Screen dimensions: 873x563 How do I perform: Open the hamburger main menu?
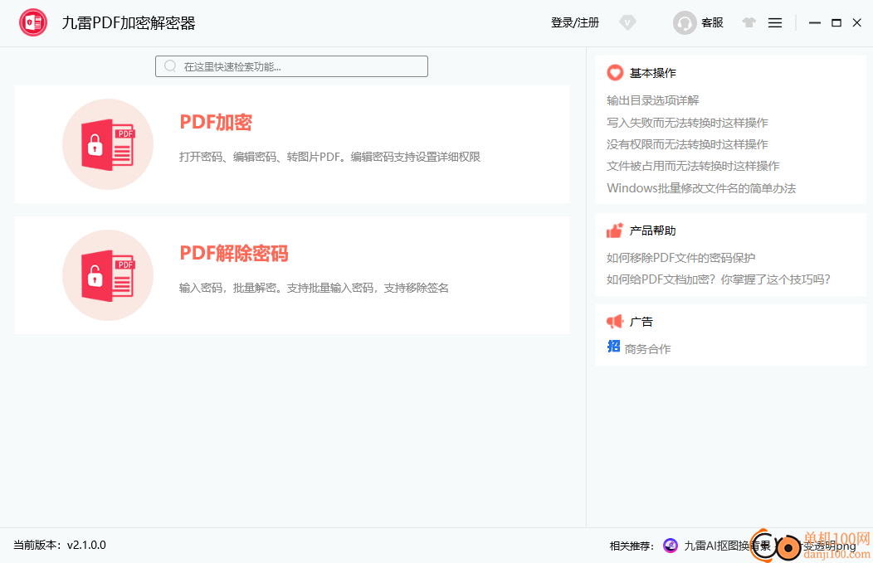click(775, 23)
